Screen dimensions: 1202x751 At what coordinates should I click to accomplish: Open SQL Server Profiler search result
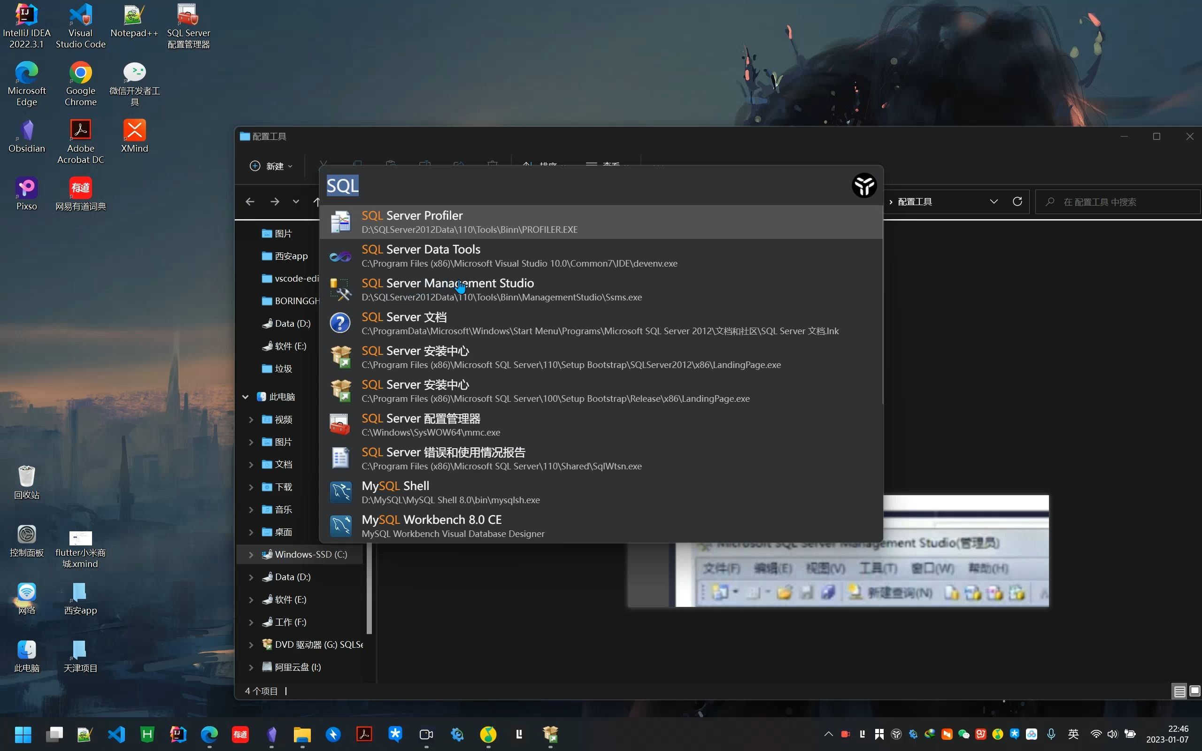[601, 222]
